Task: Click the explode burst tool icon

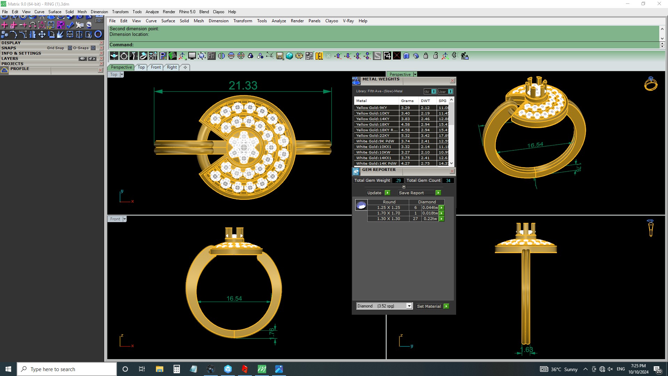Action: pos(61,34)
